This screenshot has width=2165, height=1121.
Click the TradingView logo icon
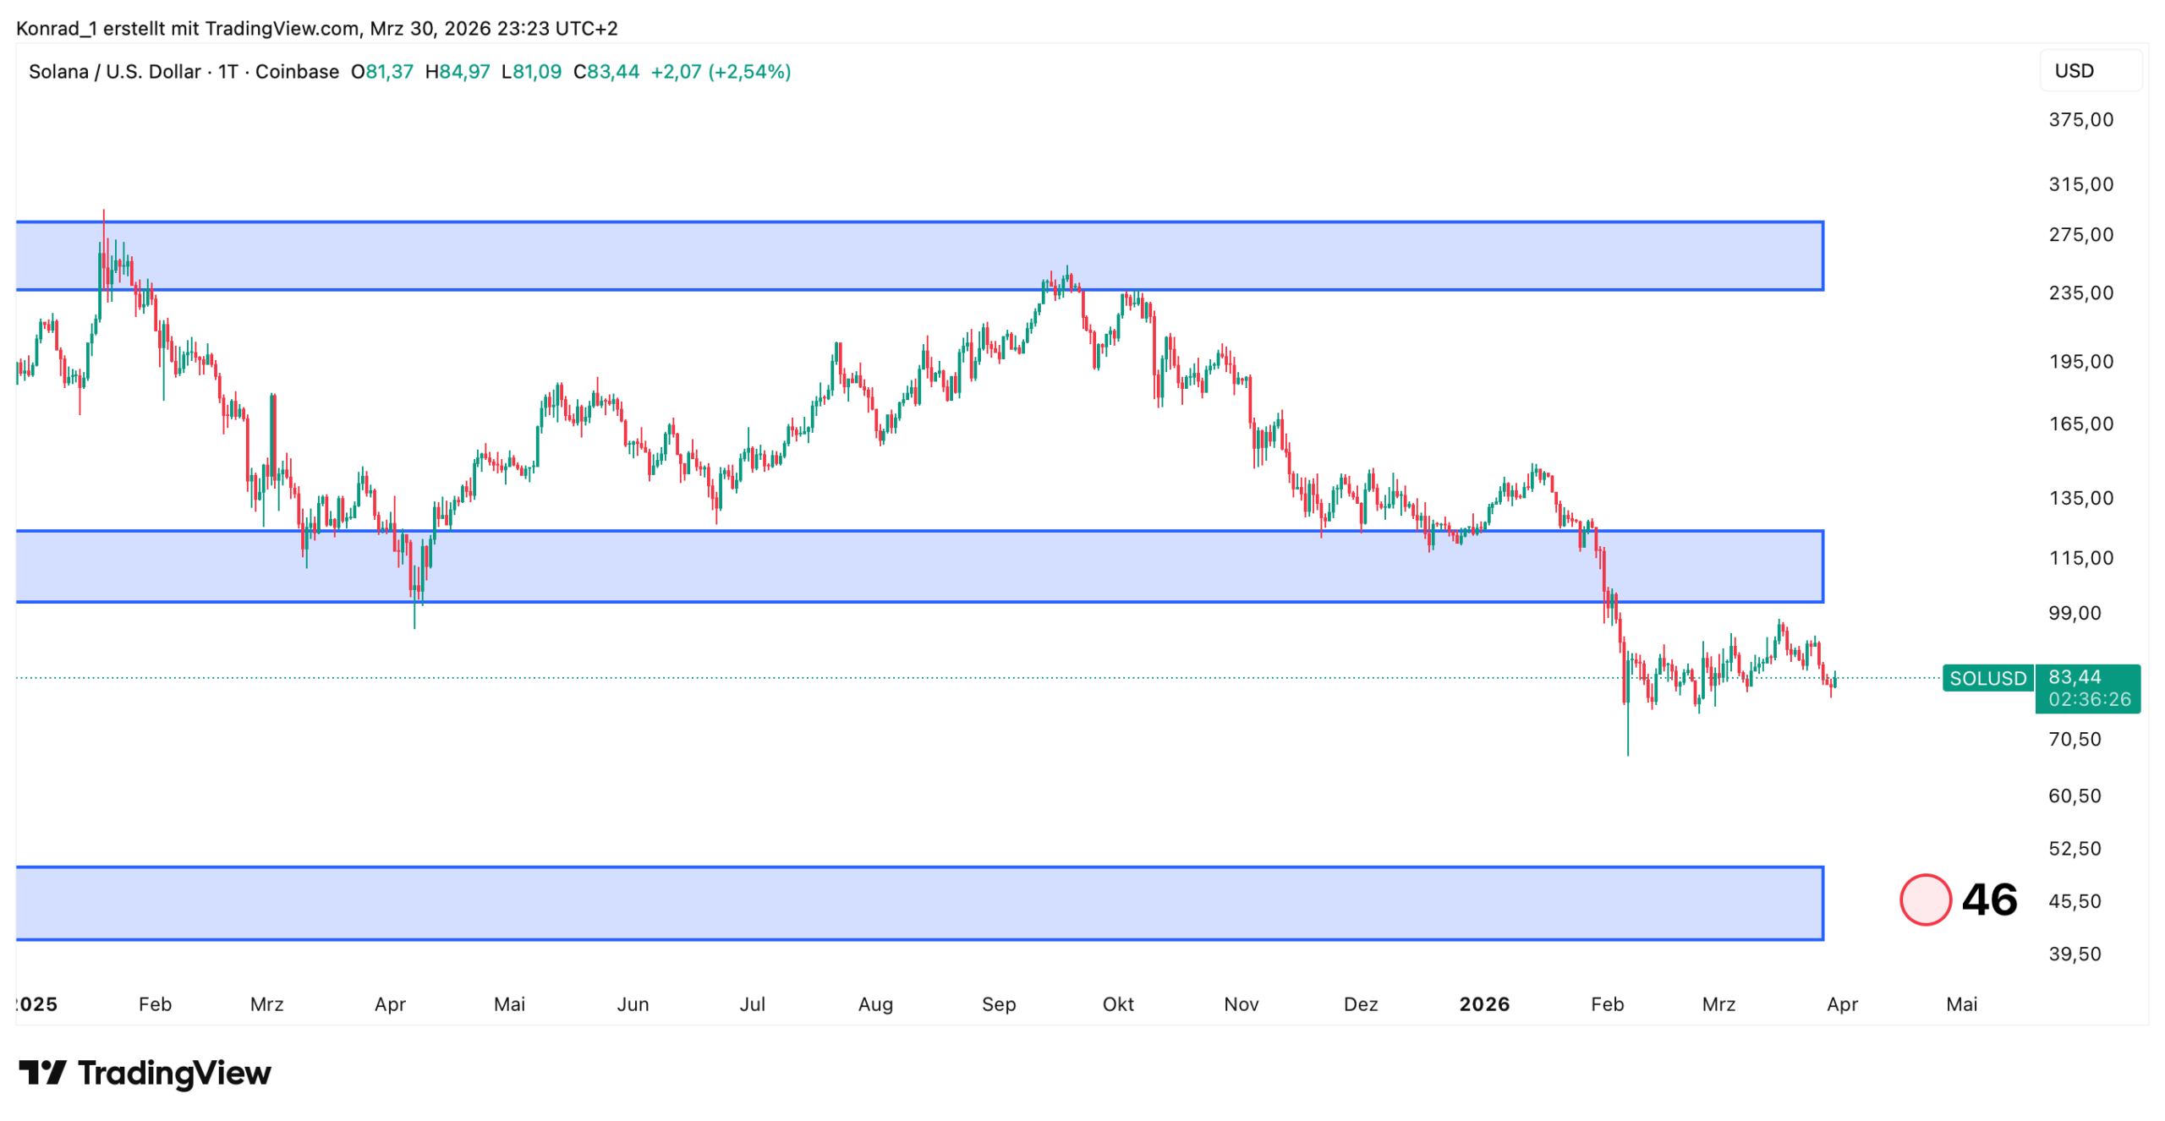coord(42,1072)
